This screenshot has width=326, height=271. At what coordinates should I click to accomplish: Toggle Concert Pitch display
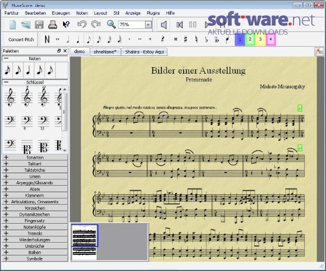(x=21, y=40)
